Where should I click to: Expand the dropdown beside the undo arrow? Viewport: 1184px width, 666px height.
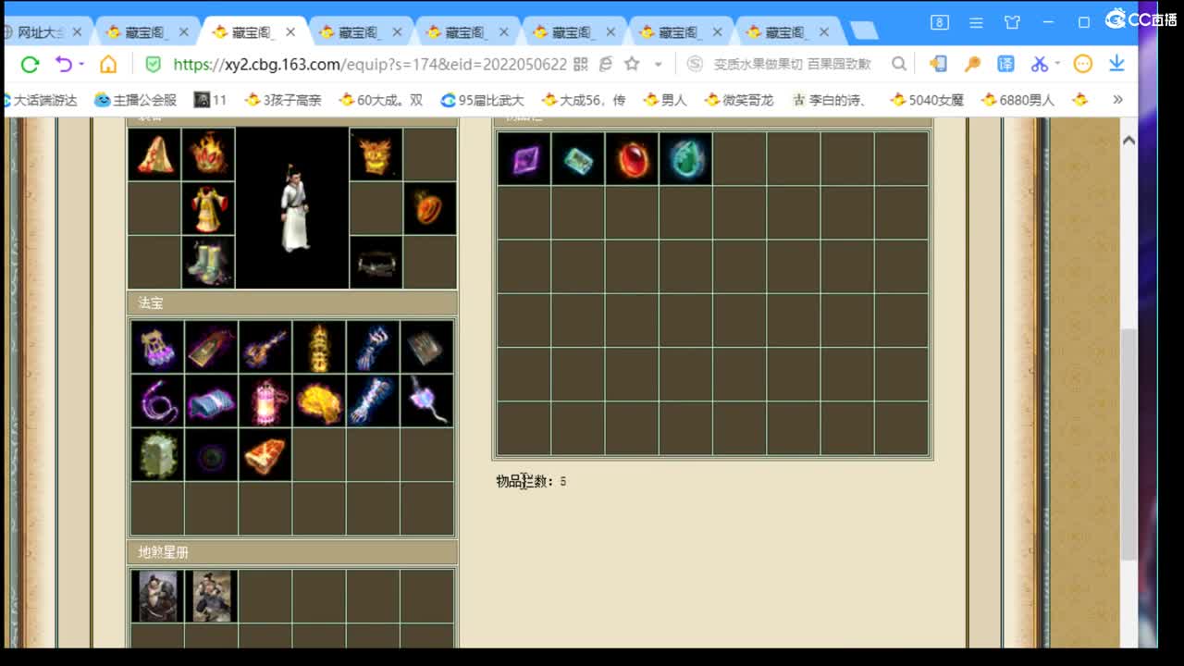click(x=81, y=64)
